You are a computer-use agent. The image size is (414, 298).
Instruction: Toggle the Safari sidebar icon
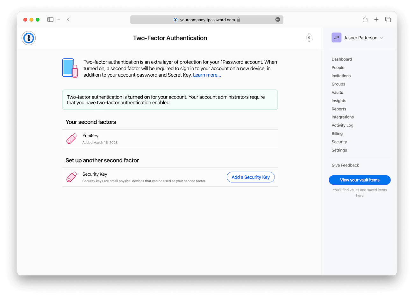50,19
